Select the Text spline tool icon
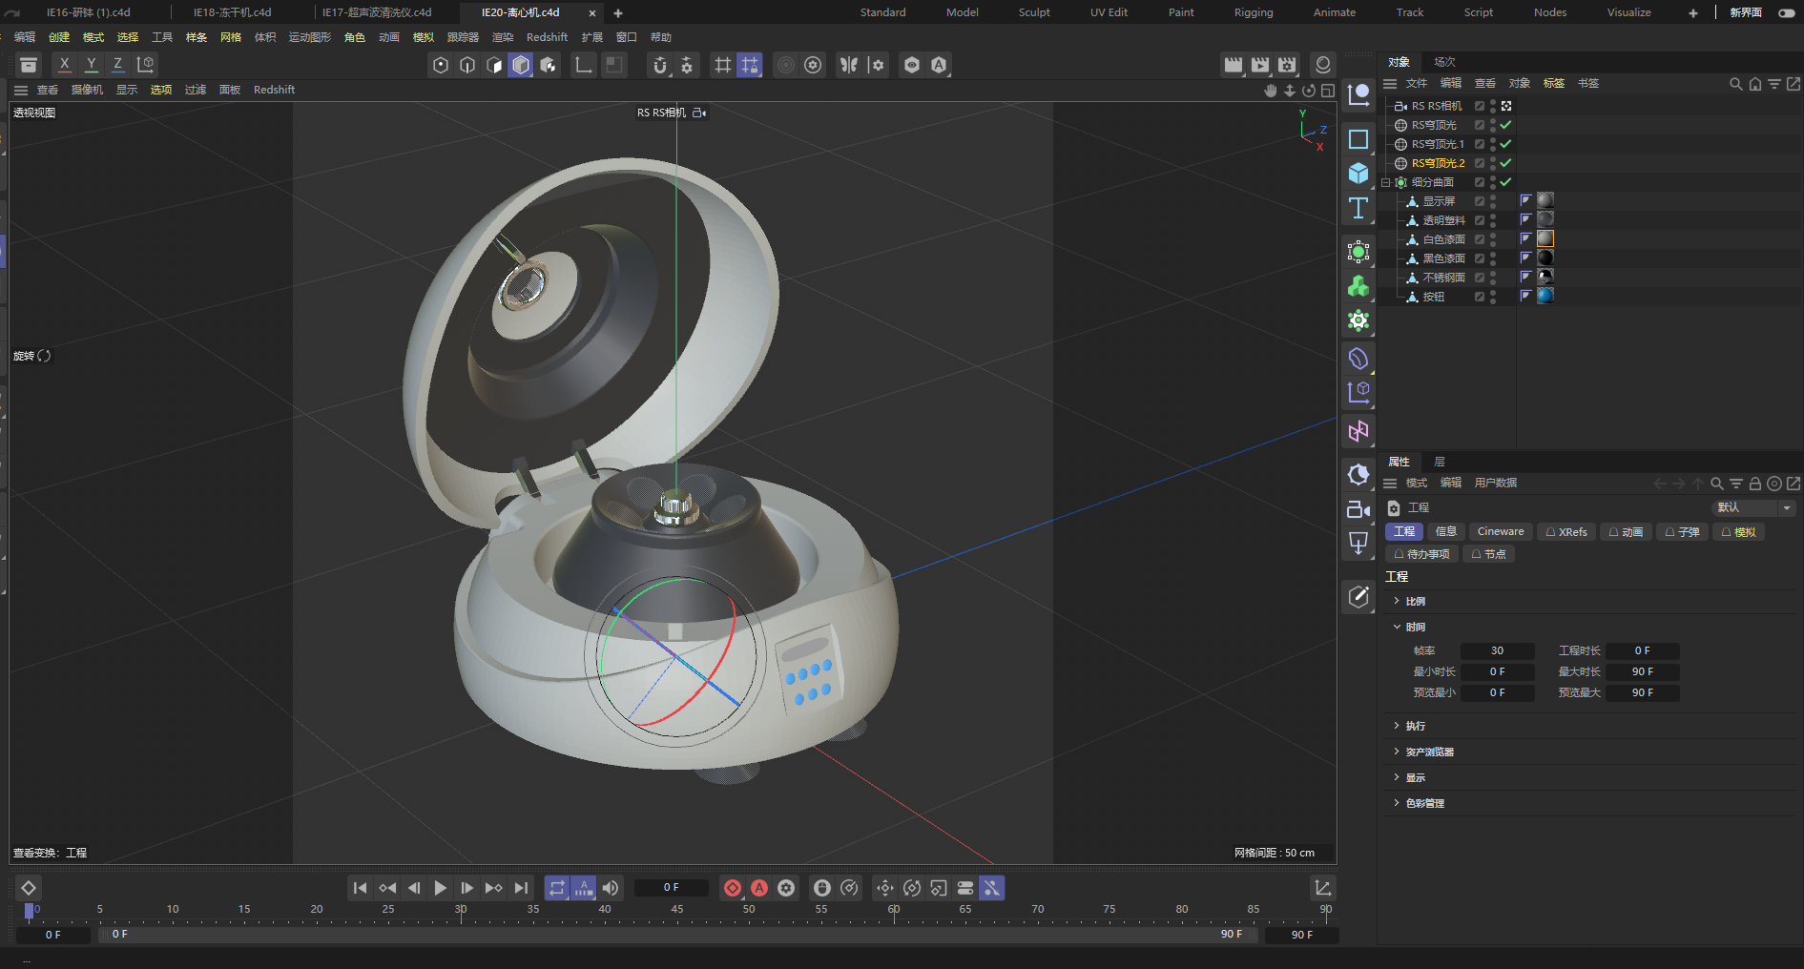Viewport: 1804px width, 969px height. coord(1358,208)
